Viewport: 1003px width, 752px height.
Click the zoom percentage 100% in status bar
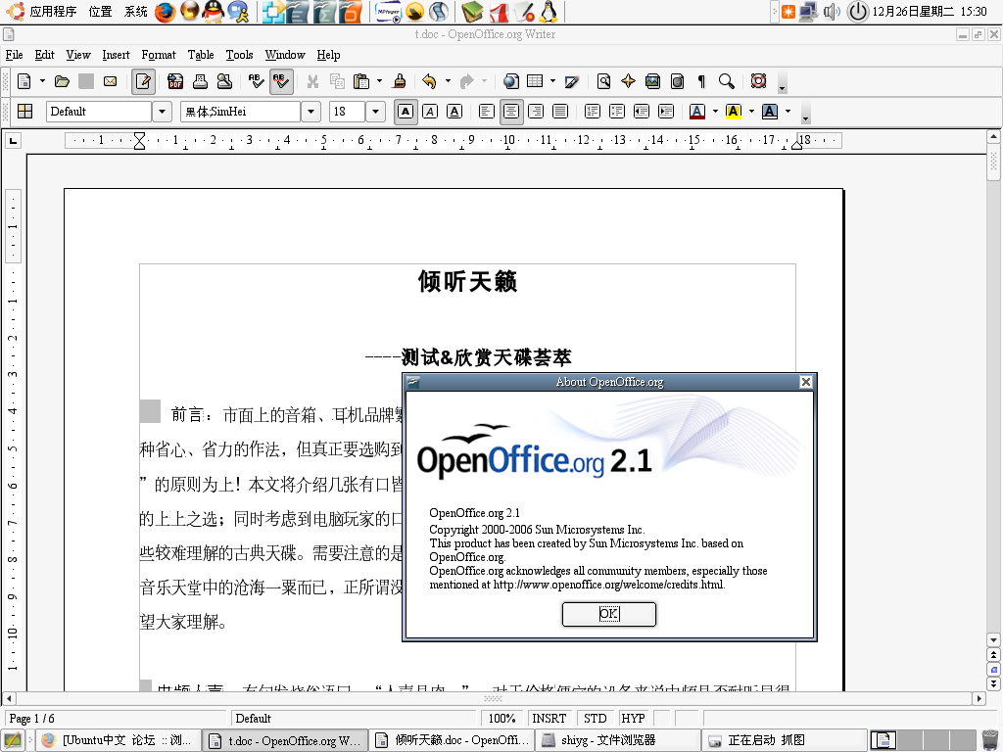502,718
